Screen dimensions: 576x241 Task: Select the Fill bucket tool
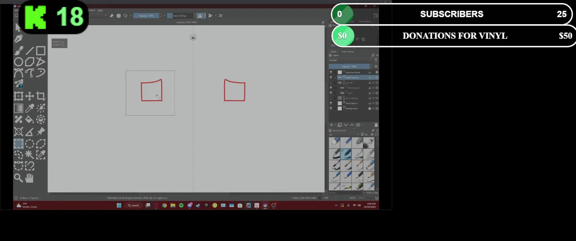[x=29, y=119]
